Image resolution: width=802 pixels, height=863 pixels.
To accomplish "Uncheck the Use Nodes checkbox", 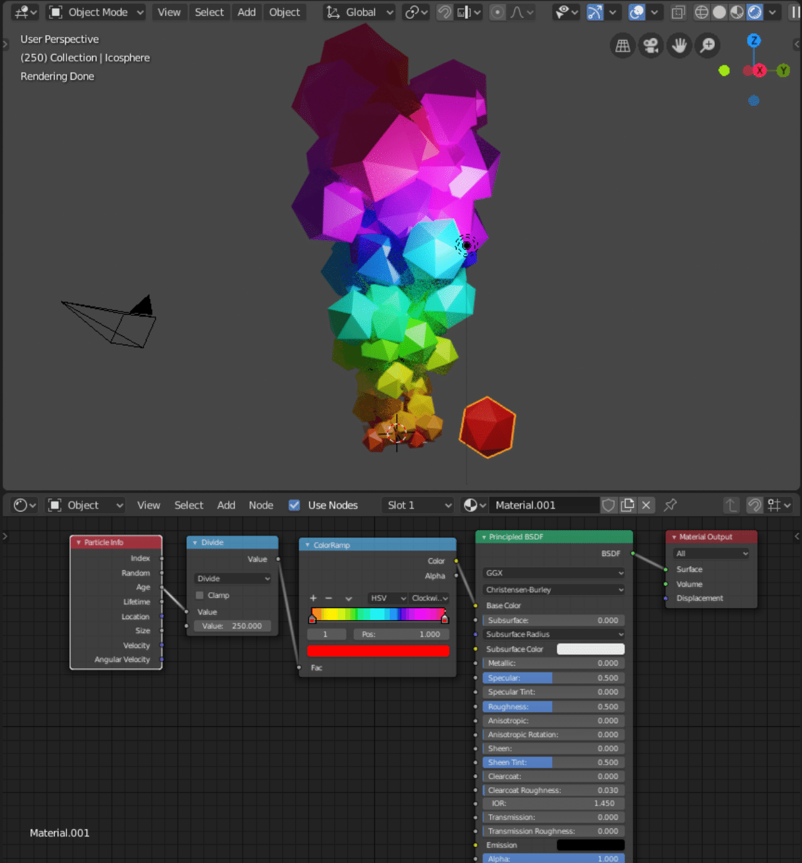I will [x=294, y=505].
